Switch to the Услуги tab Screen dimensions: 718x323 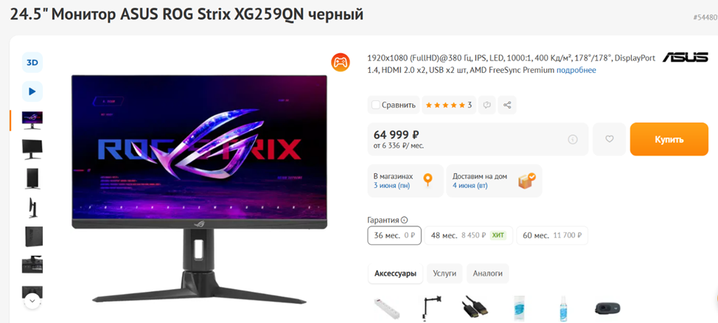click(x=445, y=274)
